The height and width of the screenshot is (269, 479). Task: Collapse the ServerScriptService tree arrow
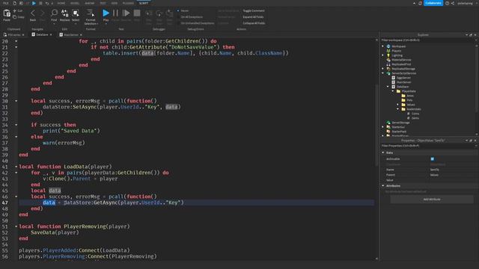[382, 73]
